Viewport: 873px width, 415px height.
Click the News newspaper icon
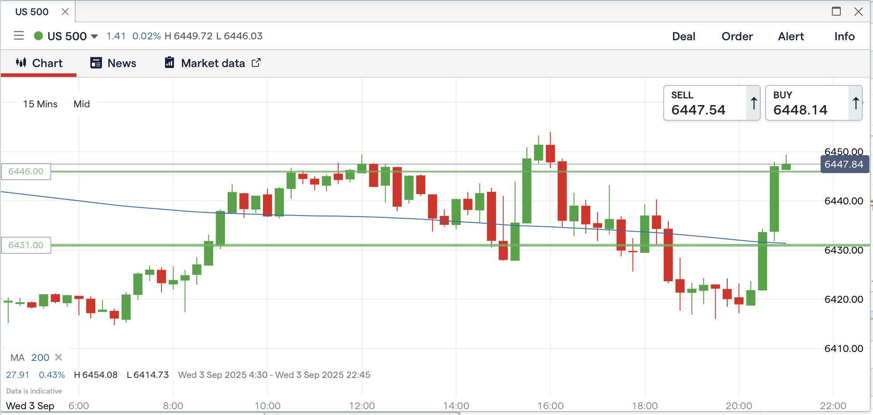[96, 63]
